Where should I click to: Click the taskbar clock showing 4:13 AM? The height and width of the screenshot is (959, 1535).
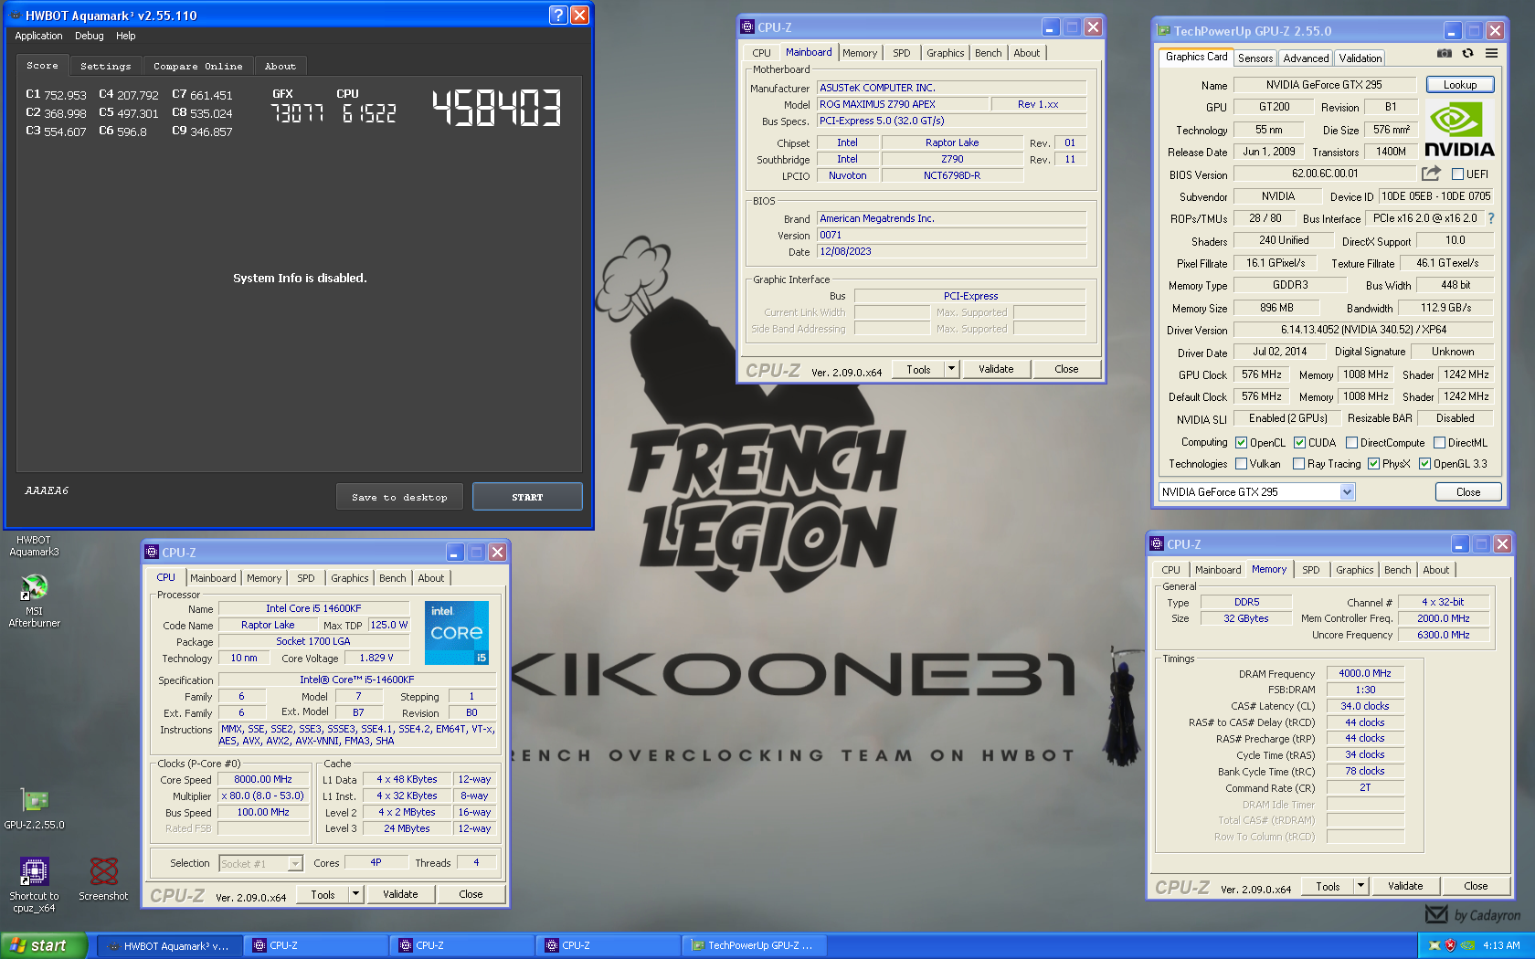tap(1501, 945)
